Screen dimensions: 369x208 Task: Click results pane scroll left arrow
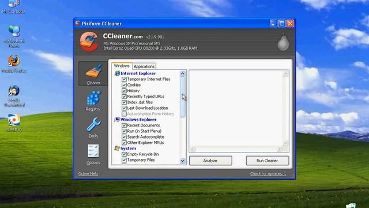(192, 149)
